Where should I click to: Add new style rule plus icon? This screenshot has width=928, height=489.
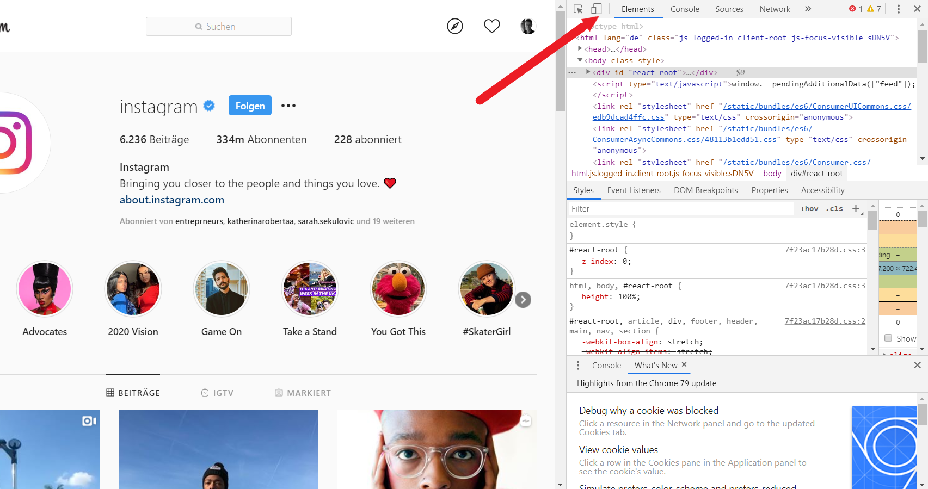856,208
